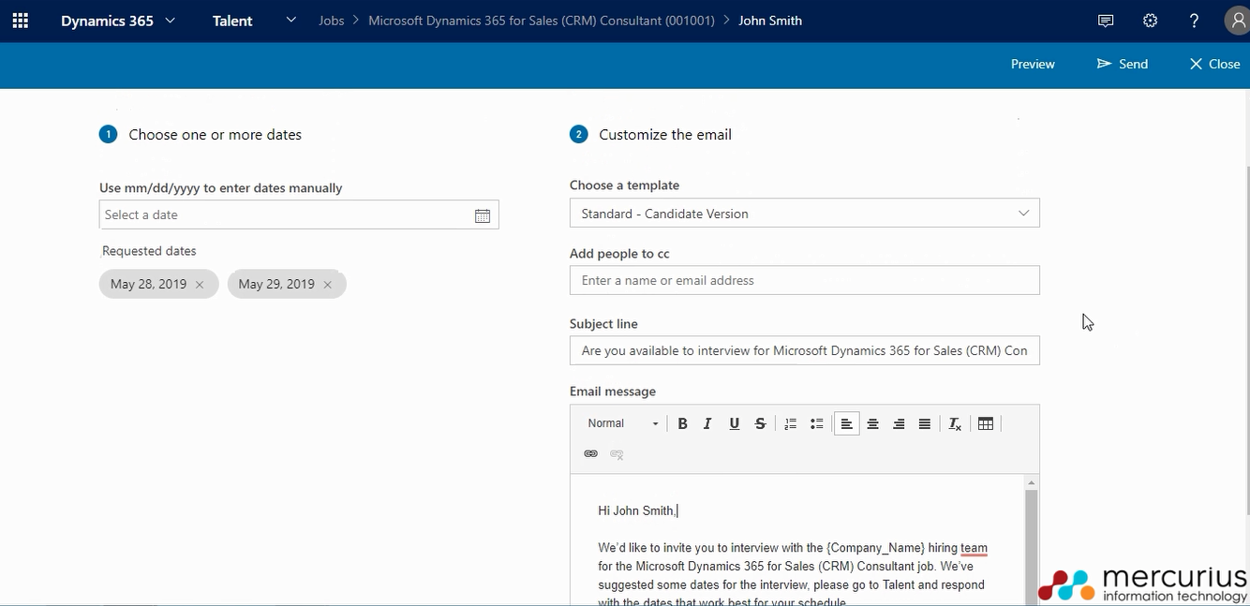
Task: Click the unlink icon
Action: [x=617, y=454]
